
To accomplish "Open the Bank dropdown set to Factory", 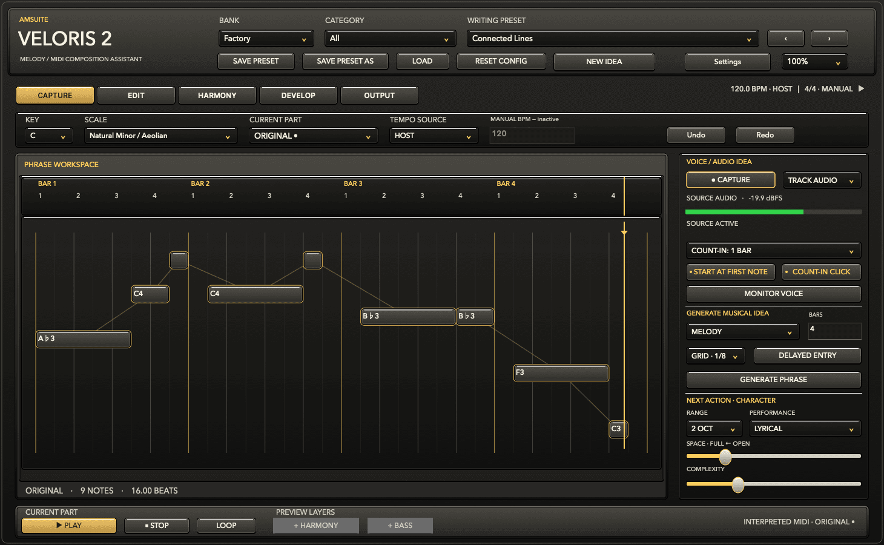I will (266, 38).
